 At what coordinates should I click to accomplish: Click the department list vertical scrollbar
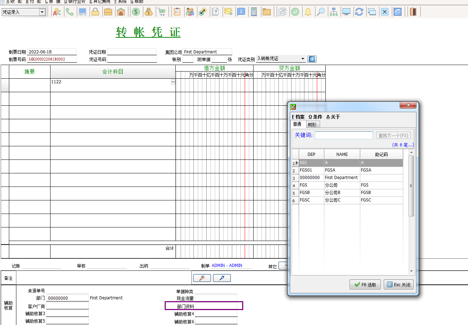[411, 185]
